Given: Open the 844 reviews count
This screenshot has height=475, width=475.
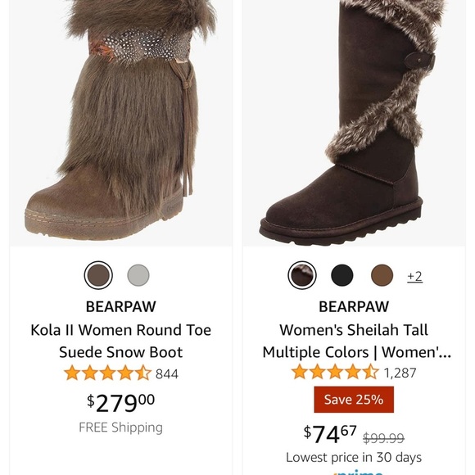Looking at the screenshot, I should tap(167, 373).
